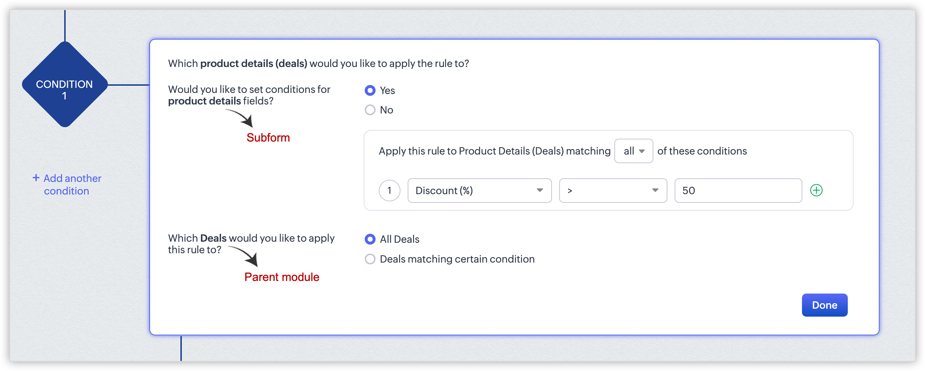This screenshot has width=925, height=371.
Task: Click the green plus add-criteria icon
Action: [x=816, y=190]
